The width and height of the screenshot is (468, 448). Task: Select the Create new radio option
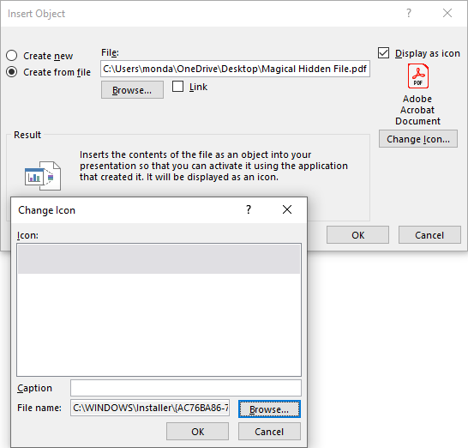pyautogui.click(x=12, y=56)
